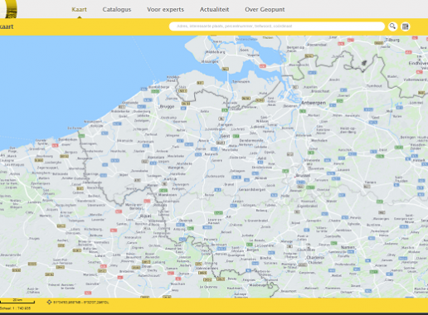Open the Catalogus menu item

(117, 9)
